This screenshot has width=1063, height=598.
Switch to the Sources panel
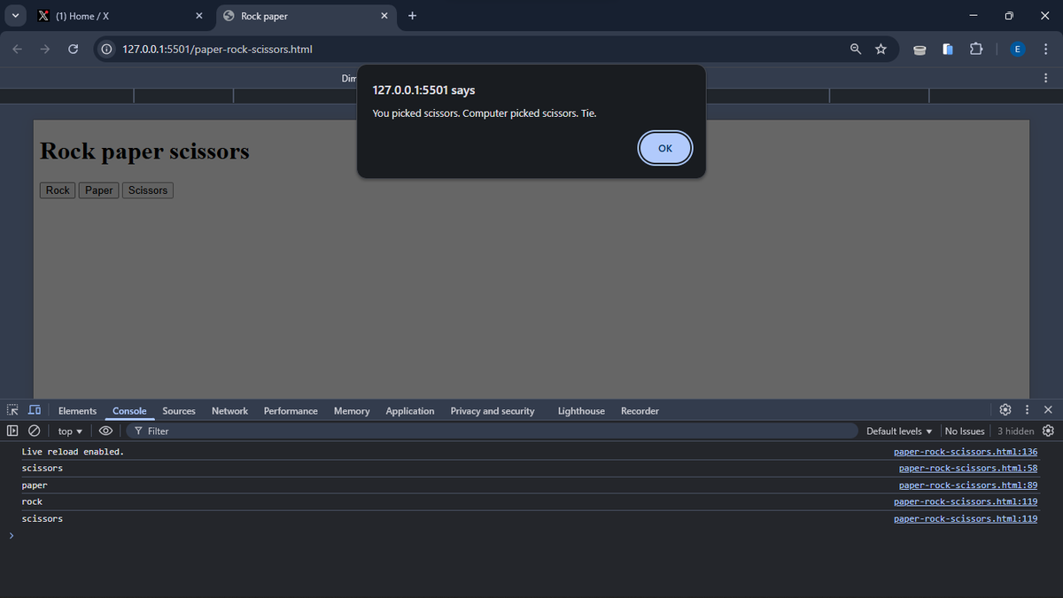click(178, 410)
